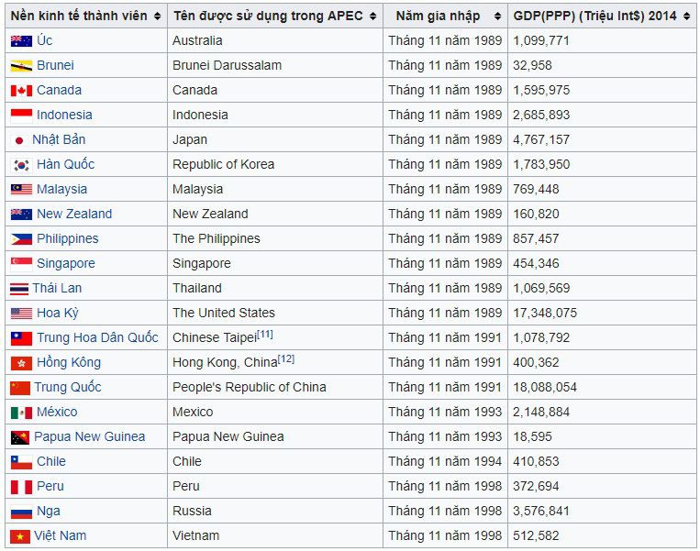Click the 'People's Republic of China' cell
This screenshot has height=551, width=700.
click(x=275, y=387)
